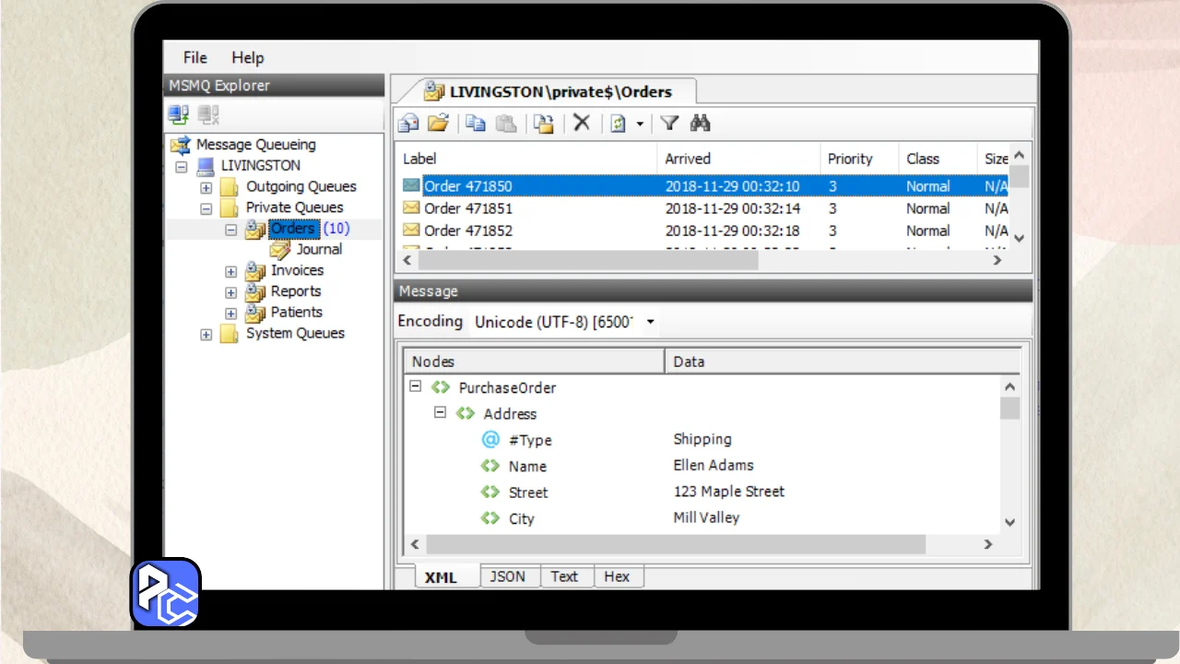Click the LIVINGSTON computer icon
1180x664 pixels.
[206, 166]
